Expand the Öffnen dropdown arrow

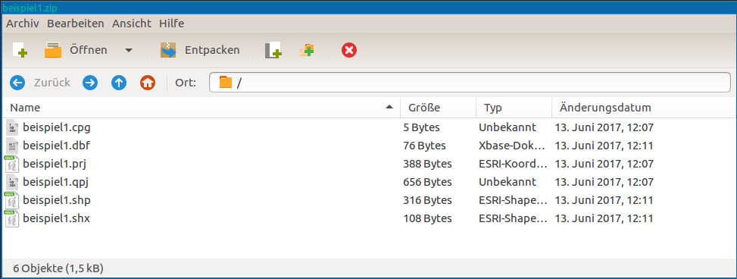[128, 50]
